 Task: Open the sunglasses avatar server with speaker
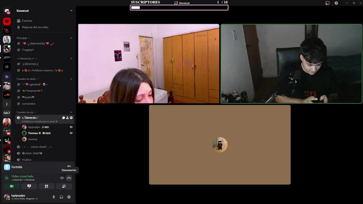coord(7,85)
